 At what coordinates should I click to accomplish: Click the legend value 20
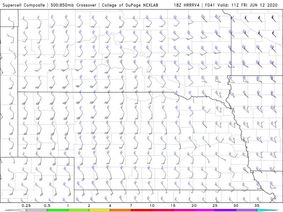tap(194, 206)
